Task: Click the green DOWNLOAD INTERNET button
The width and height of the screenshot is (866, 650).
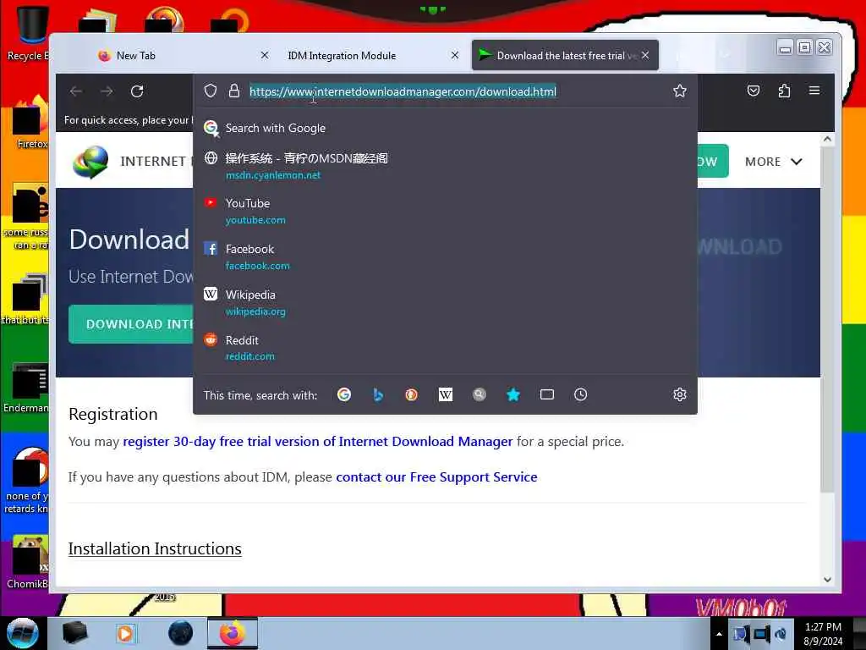Action: 131,324
